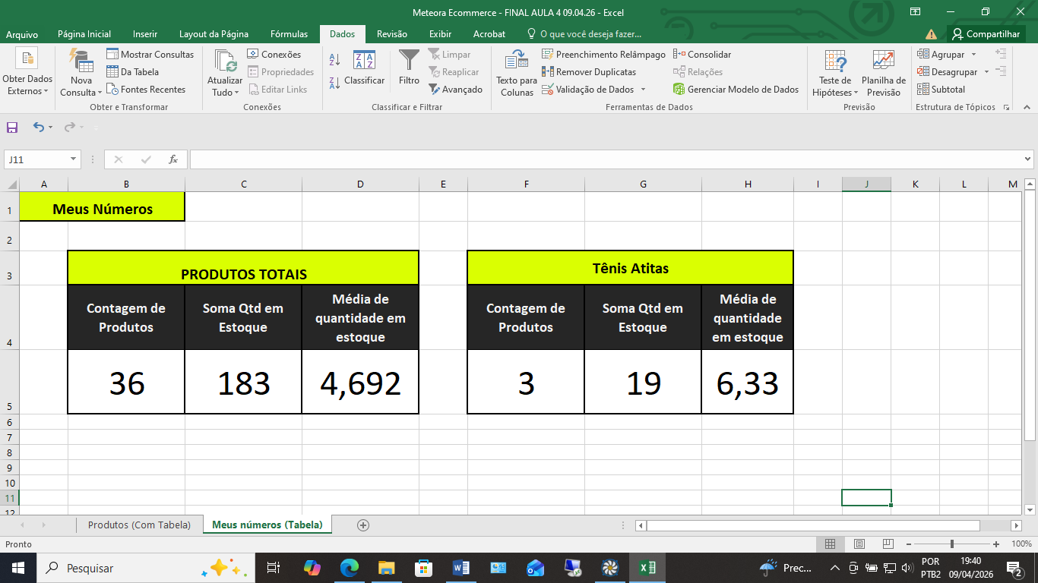Enable Page Break Preview view
Viewport: 1038px width, 583px height.
tap(888, 544)
